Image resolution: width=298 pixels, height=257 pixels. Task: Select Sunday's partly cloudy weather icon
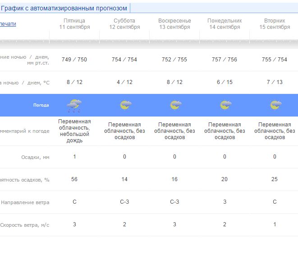175,105
